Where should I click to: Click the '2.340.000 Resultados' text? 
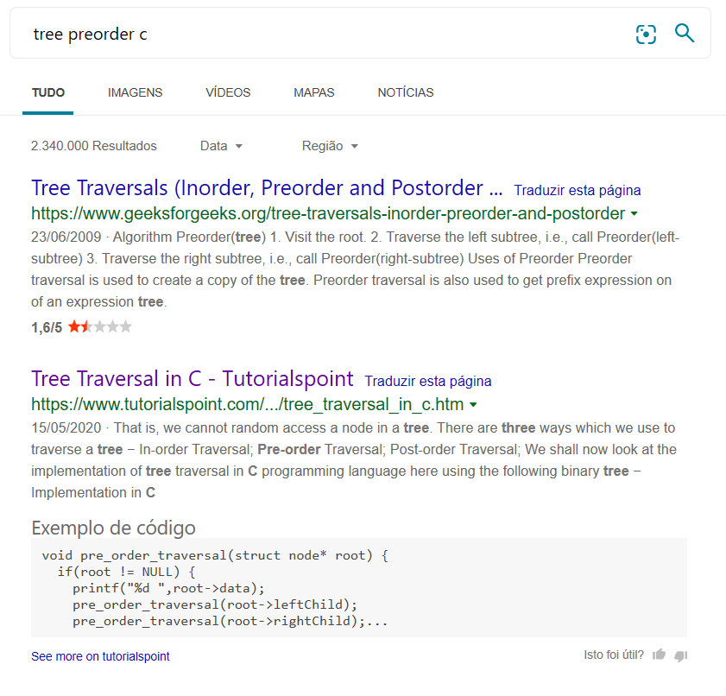[94, 146]
